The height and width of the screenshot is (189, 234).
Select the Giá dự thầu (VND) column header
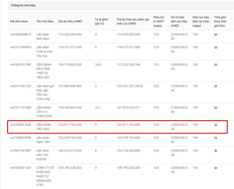coord(70,22)
